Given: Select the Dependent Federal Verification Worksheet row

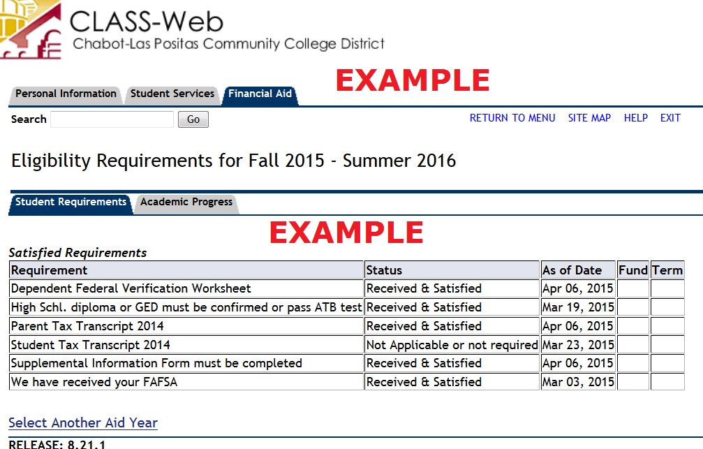Looking at the screenshot, I should 131,288.
